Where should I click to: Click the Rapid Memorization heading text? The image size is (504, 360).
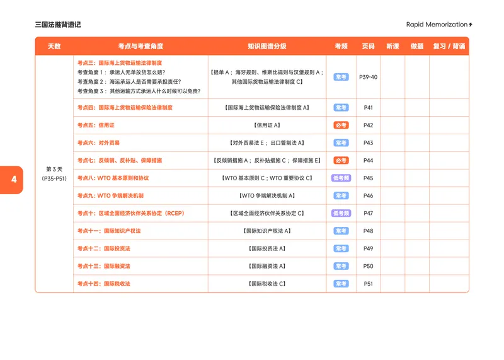(437, 25)
